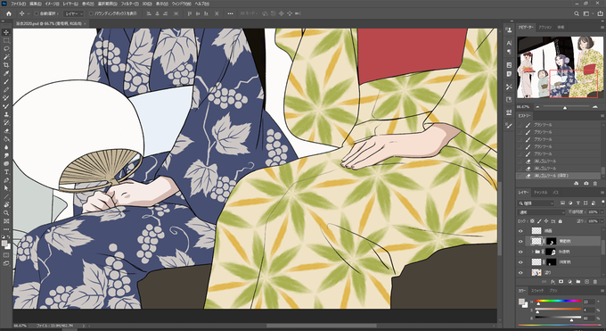Screen dimensions: 606x331
Task: Open the auto-select layer dropdown in options bar
Action: [x=73, y=13]
